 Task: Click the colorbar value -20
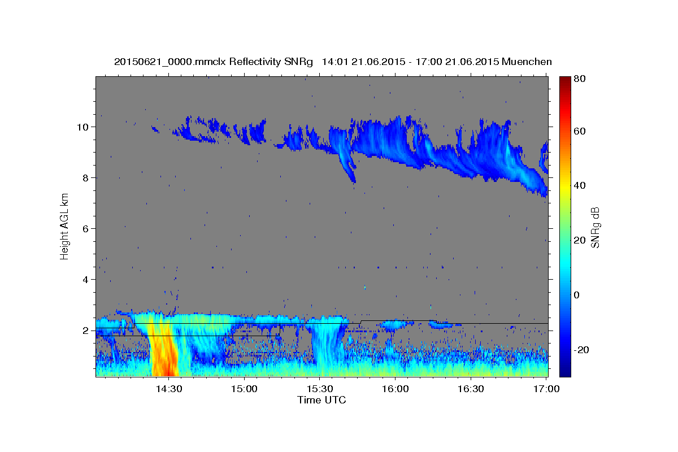point(582,350)
